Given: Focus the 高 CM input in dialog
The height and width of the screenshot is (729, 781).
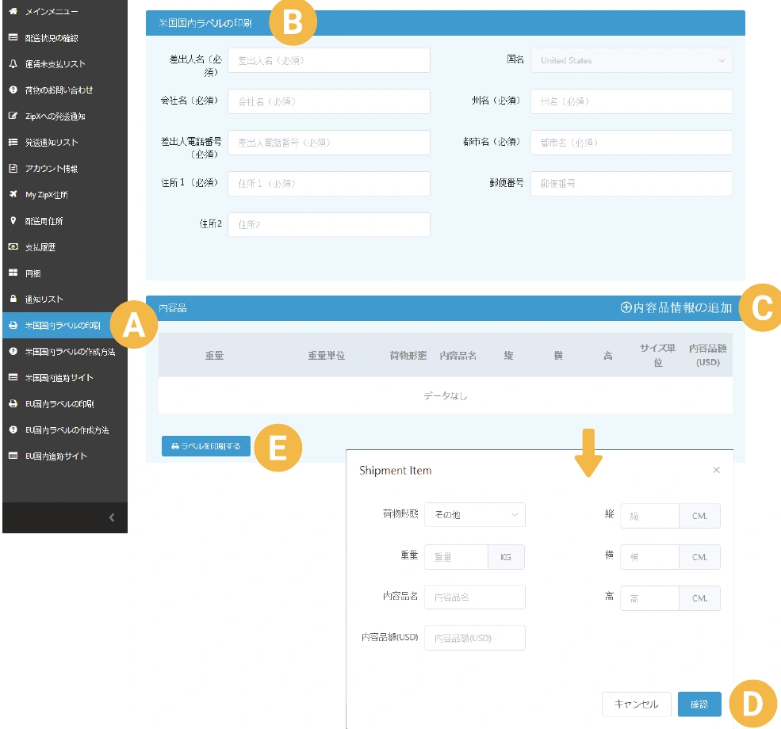Looking at the screenshot, I should (x=649, y=598).
